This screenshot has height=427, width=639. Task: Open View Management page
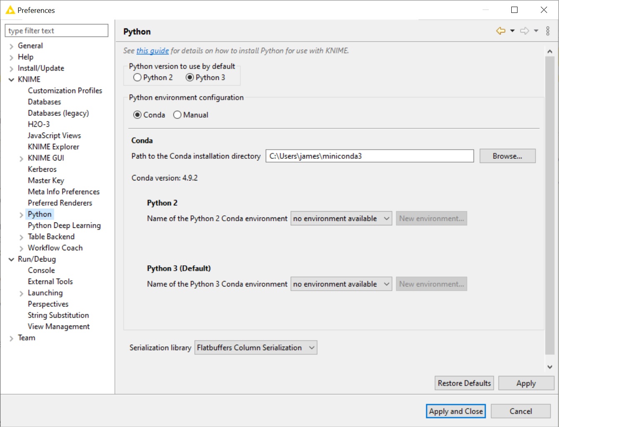(59, 326)
